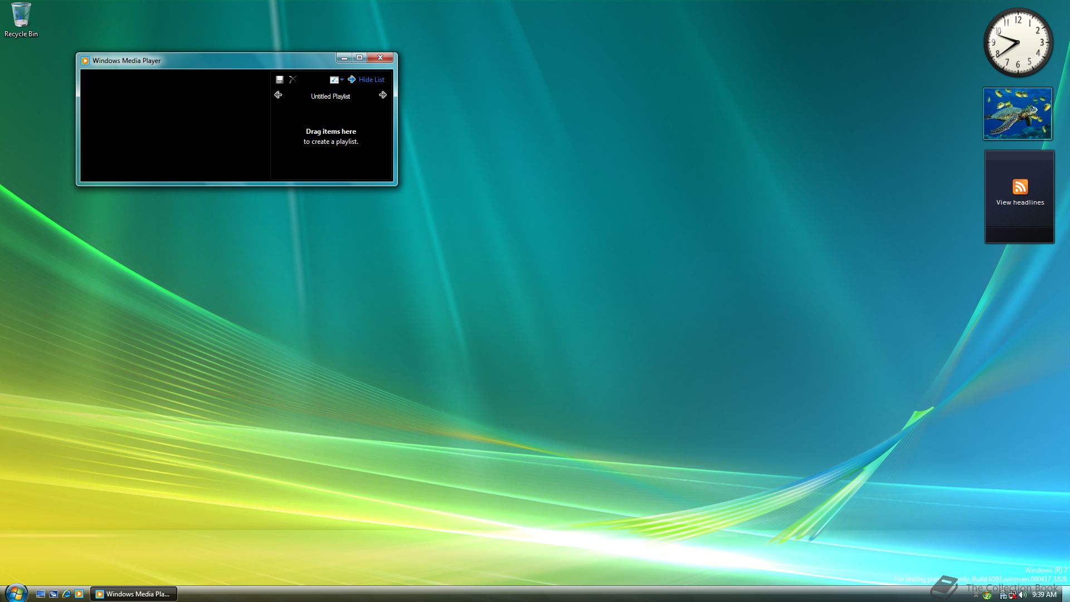Launch Media Player from quick launch
Image resolution: width=1070 pixels, height=602 pixels.
click(x=79, y=594)
